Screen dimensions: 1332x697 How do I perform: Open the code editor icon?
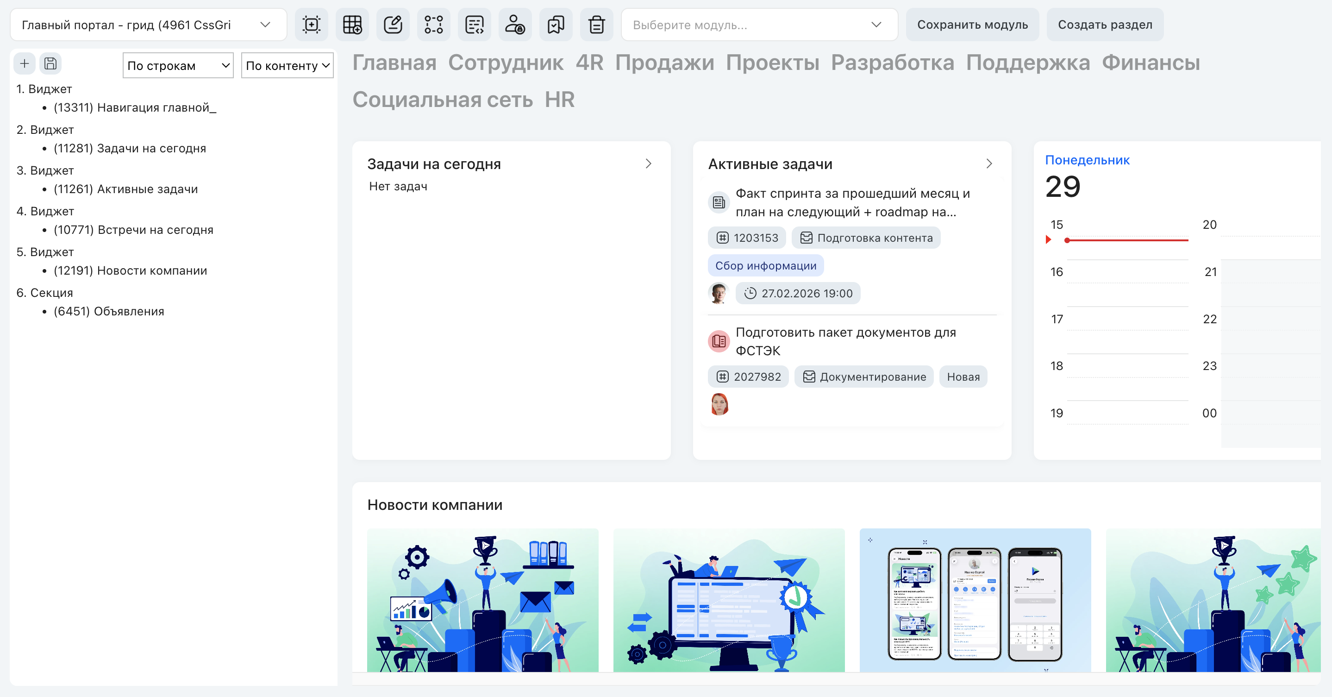pos(474,24)
